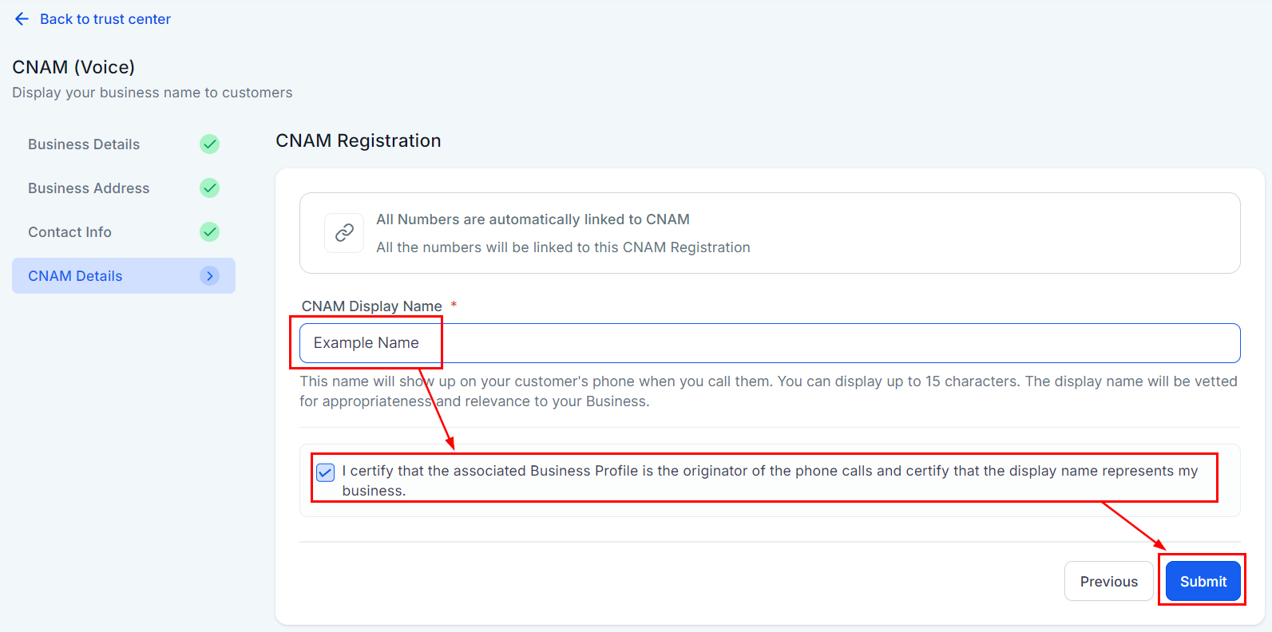Viewport: 1272px width, 632px height.
Task: Select the CNAM Details step
Action: click(76, 276)
